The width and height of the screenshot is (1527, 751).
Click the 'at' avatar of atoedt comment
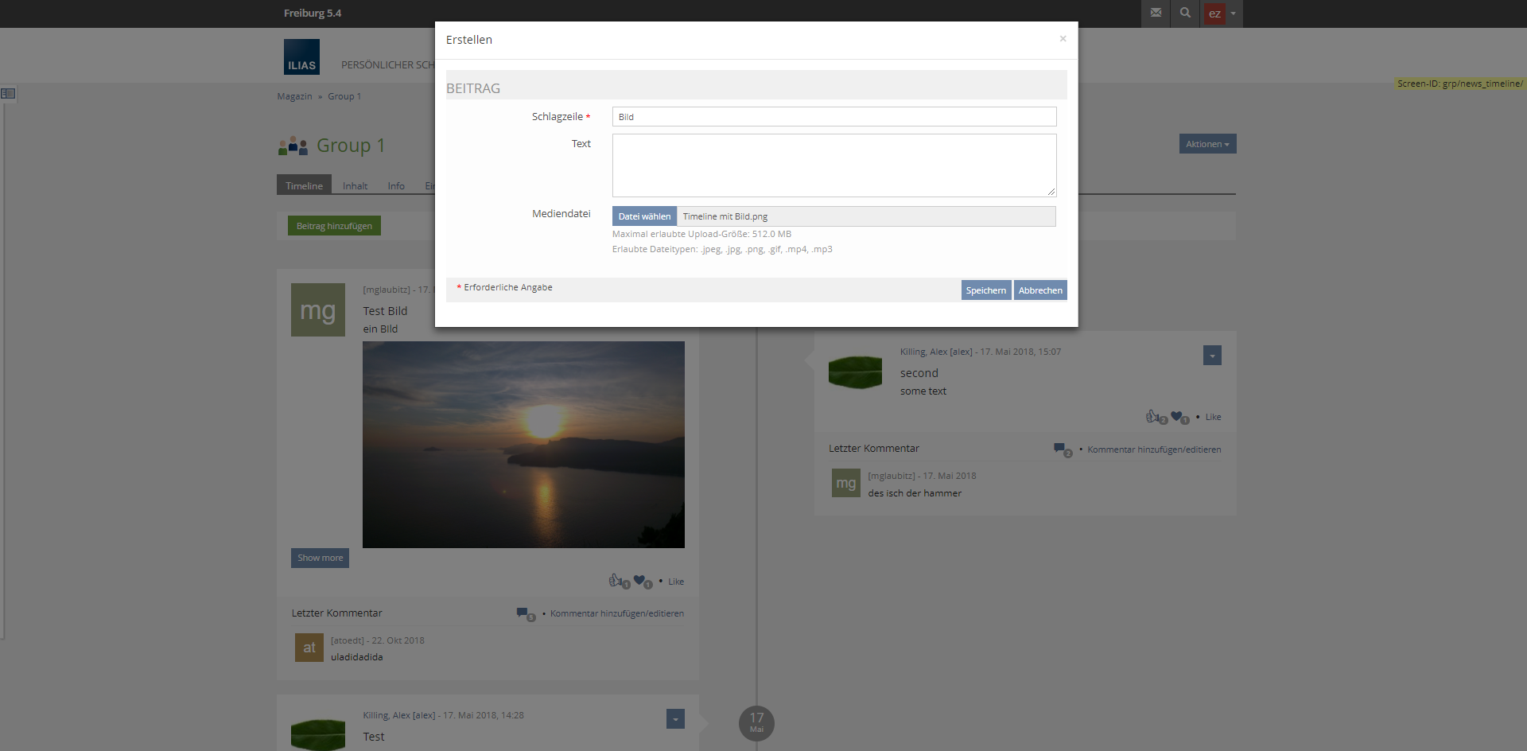tap(309, 648)
